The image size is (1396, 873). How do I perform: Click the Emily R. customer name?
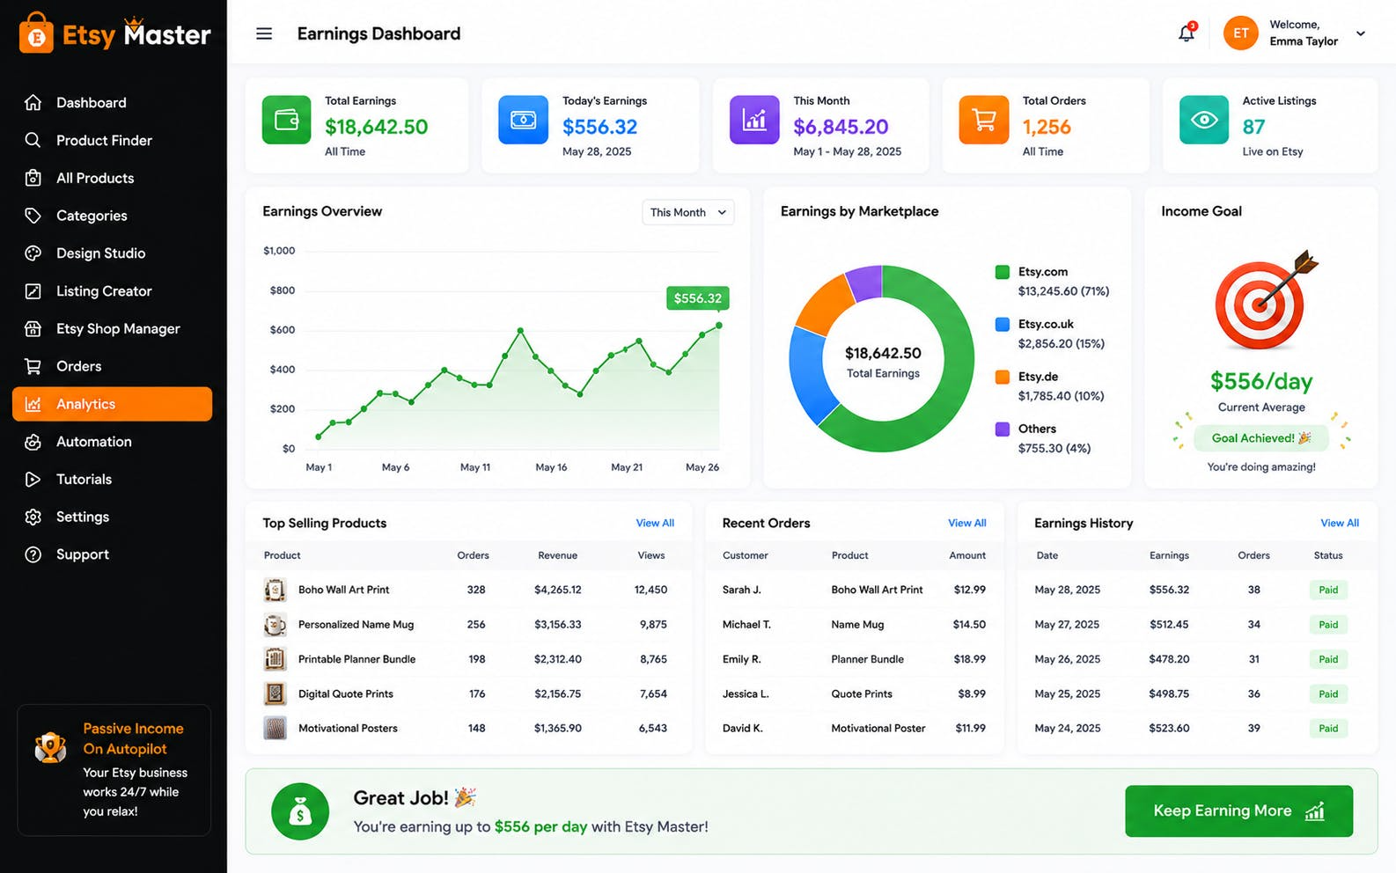[x=742, y=659]
